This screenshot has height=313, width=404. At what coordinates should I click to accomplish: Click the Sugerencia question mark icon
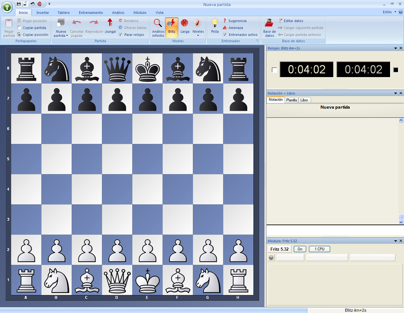(225, 21)
